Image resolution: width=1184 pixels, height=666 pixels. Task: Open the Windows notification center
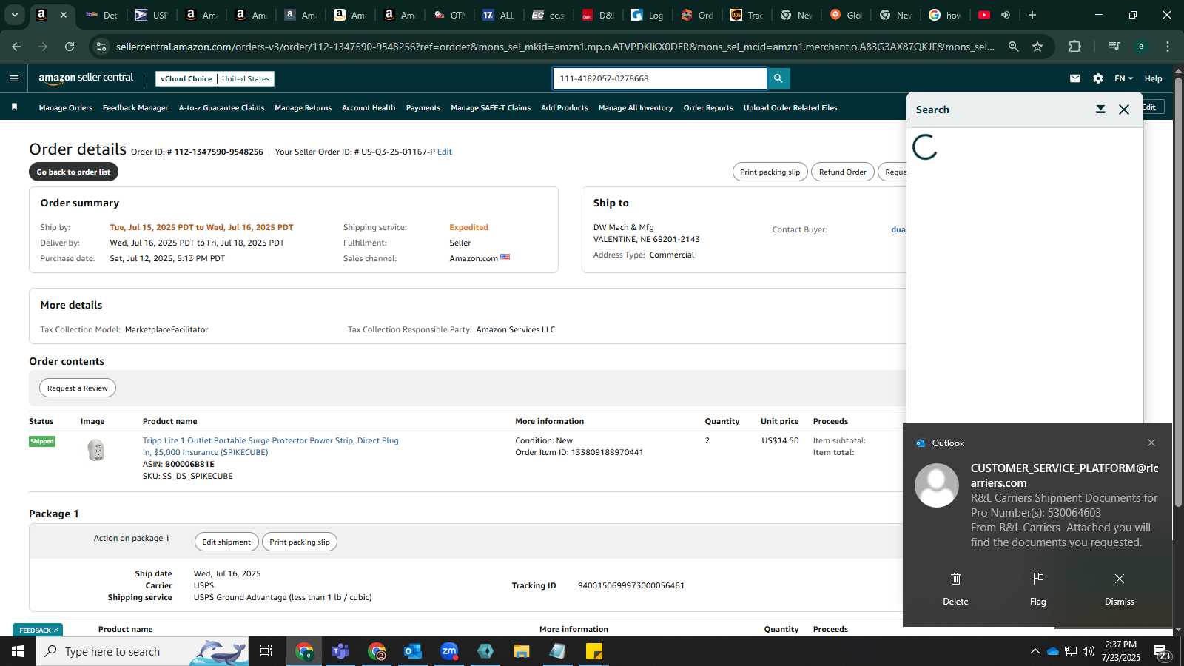(1160, 651)
